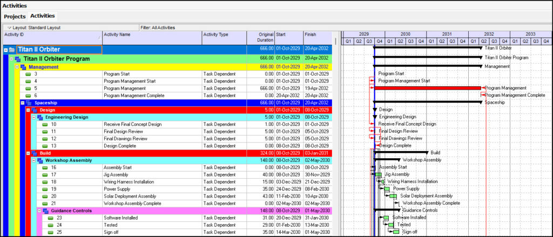The width and height of the screenshot is (553, 237).
Task: Click the green activity icon for ID 19
Action: pos(45,189)
